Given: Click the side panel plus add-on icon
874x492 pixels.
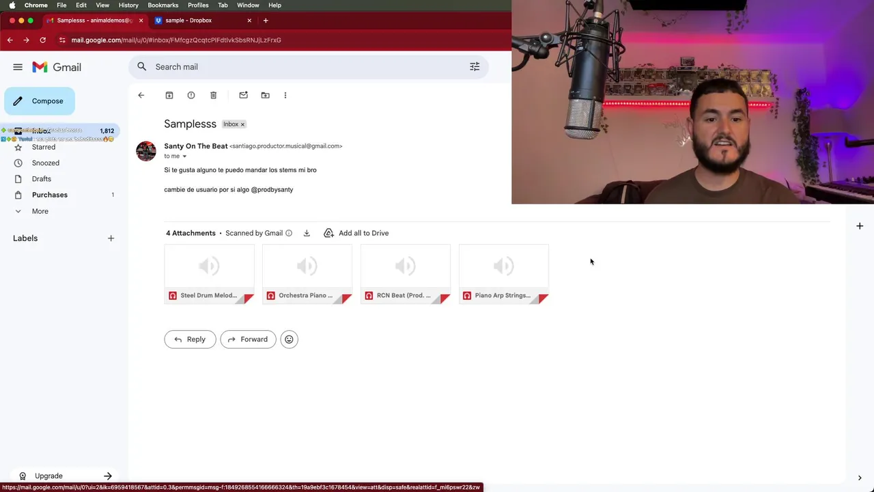Looking at the screenshot, I should (860, 226).
